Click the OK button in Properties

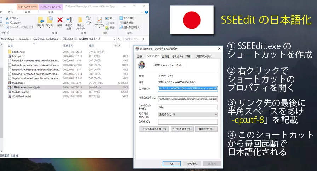(x=172, y=164)
